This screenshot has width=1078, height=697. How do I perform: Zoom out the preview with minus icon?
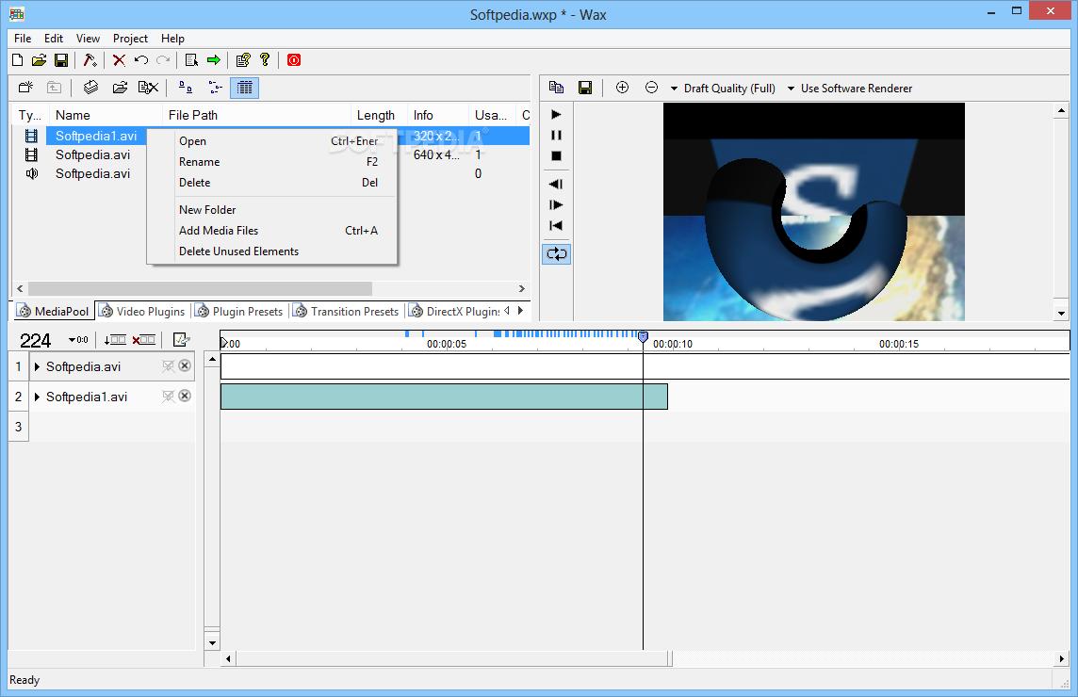tap(651, 88)
